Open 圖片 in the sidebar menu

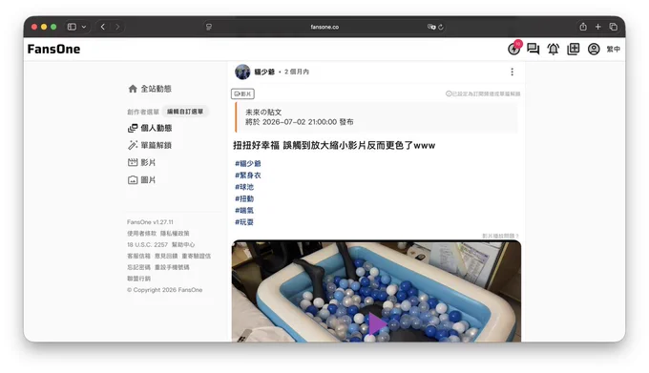[148, 180]
